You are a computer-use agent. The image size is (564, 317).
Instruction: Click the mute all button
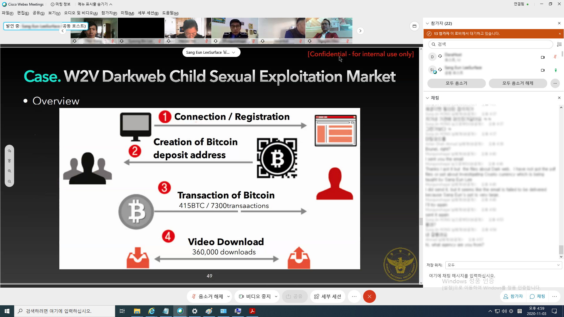point(456,83)
